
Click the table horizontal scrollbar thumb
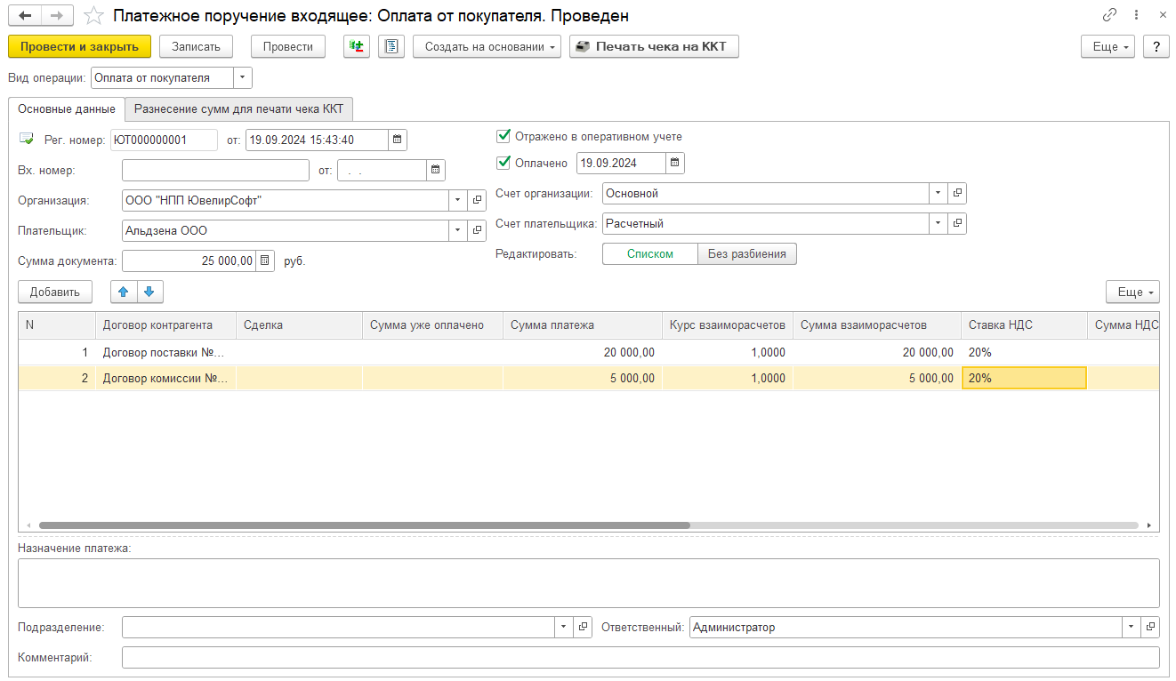point(365,525)
